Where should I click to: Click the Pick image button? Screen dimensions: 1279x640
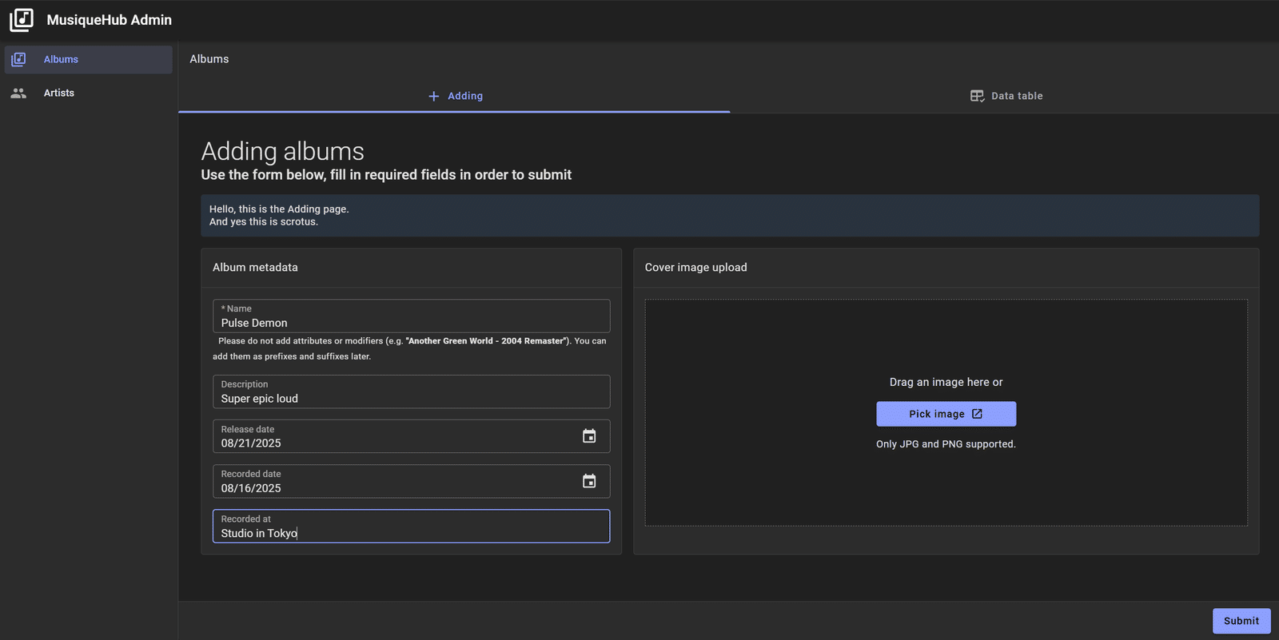point(946,414)
